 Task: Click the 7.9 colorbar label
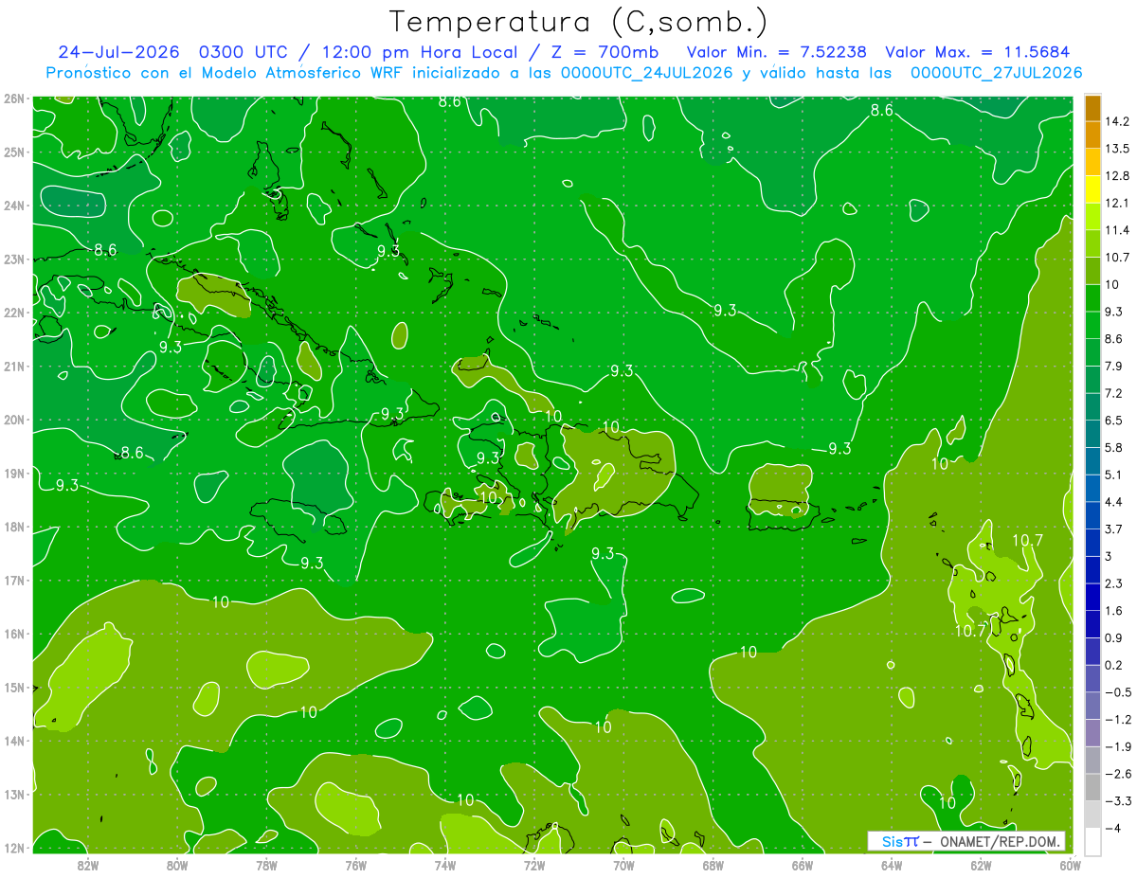pos(1113,366)
